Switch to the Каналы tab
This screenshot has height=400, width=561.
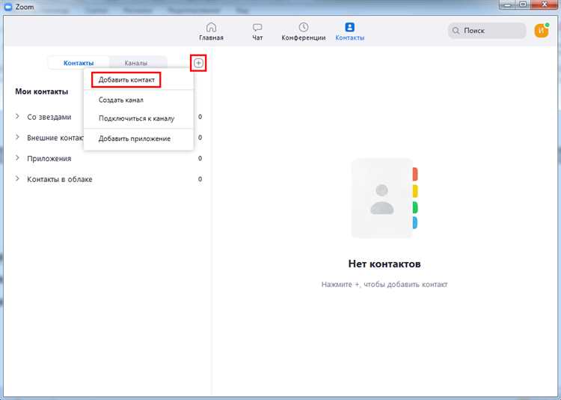click(136, 63)
